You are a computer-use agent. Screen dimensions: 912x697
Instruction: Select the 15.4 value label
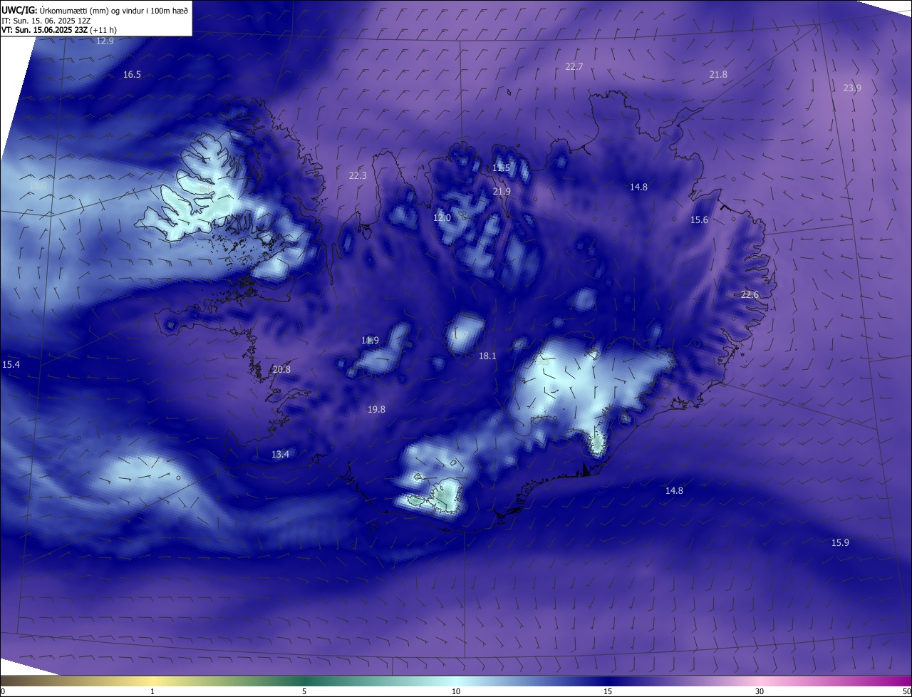11,364
